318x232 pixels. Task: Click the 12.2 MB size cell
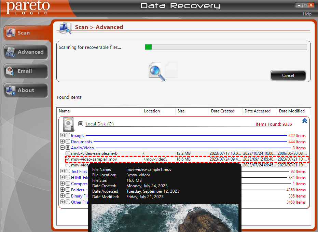[183, 153]
